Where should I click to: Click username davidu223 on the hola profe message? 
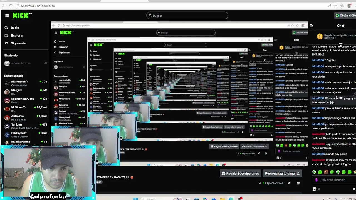tap(318, 134)
